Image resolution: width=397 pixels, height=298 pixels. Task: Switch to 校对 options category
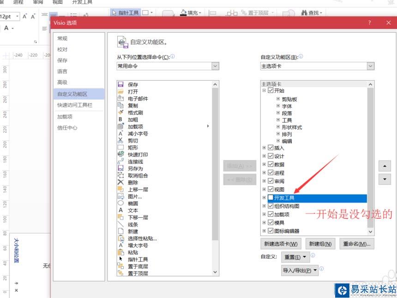(62, 49)
